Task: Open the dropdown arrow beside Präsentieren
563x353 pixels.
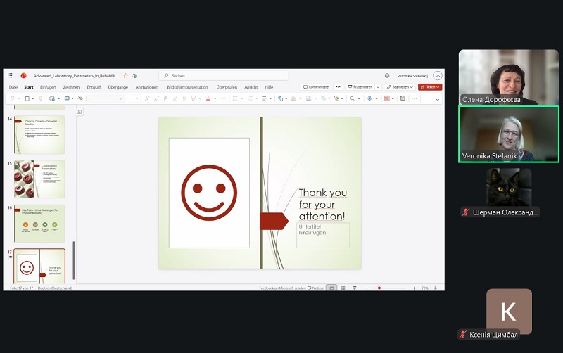Action: pyautogui.click(x=378, y=87)
